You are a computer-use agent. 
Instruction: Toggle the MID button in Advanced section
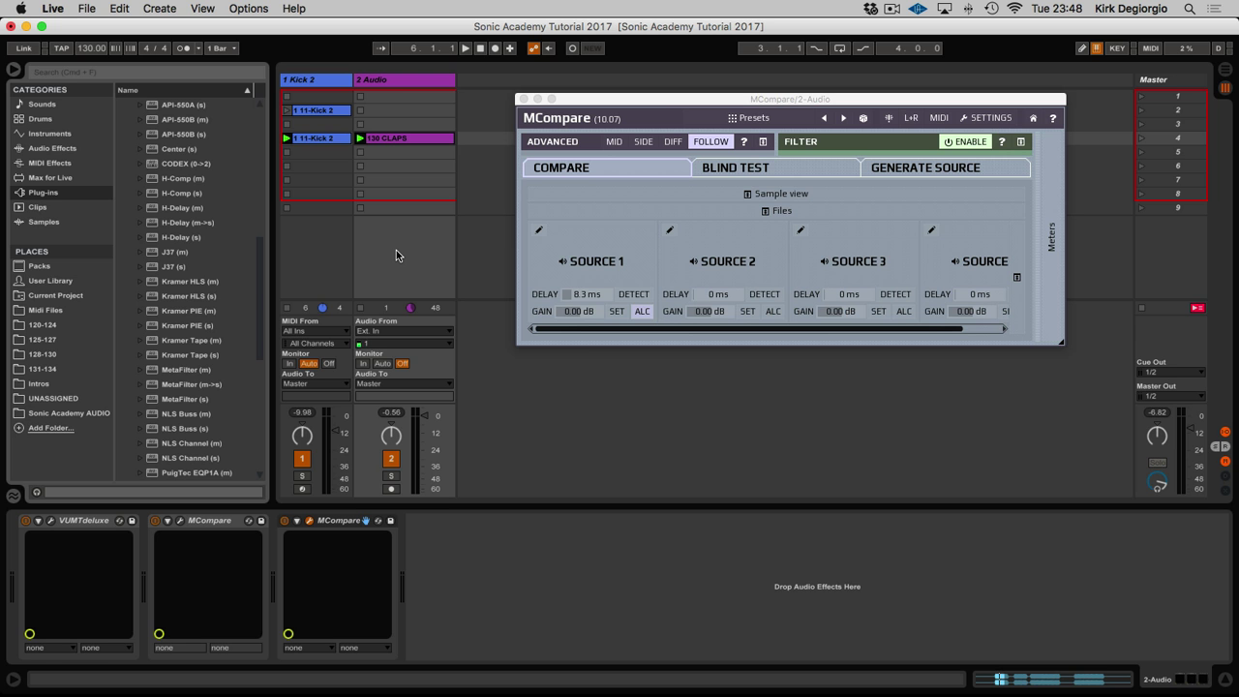click(x=614, y=141)
